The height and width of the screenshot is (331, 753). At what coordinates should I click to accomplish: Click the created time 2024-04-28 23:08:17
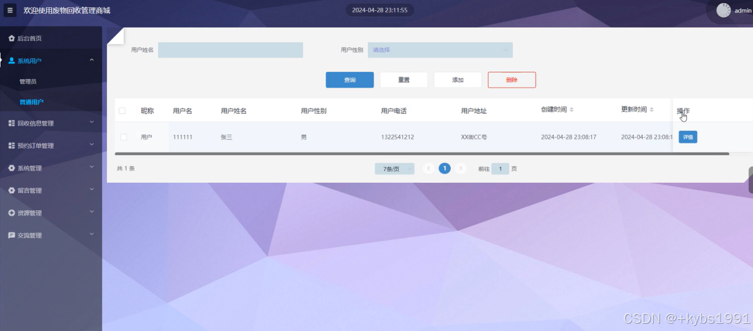pyautogui.click(x=568, y=137)
